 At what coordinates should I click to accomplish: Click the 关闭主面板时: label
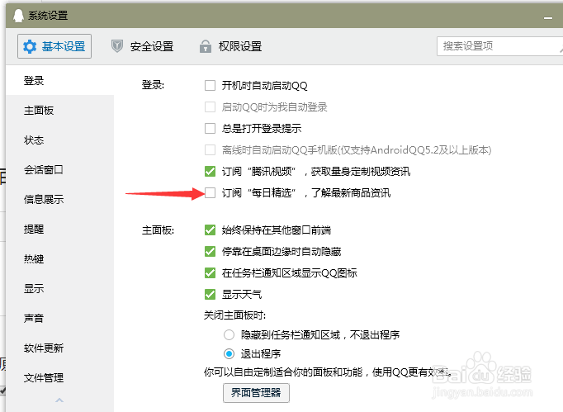[234, 315]
